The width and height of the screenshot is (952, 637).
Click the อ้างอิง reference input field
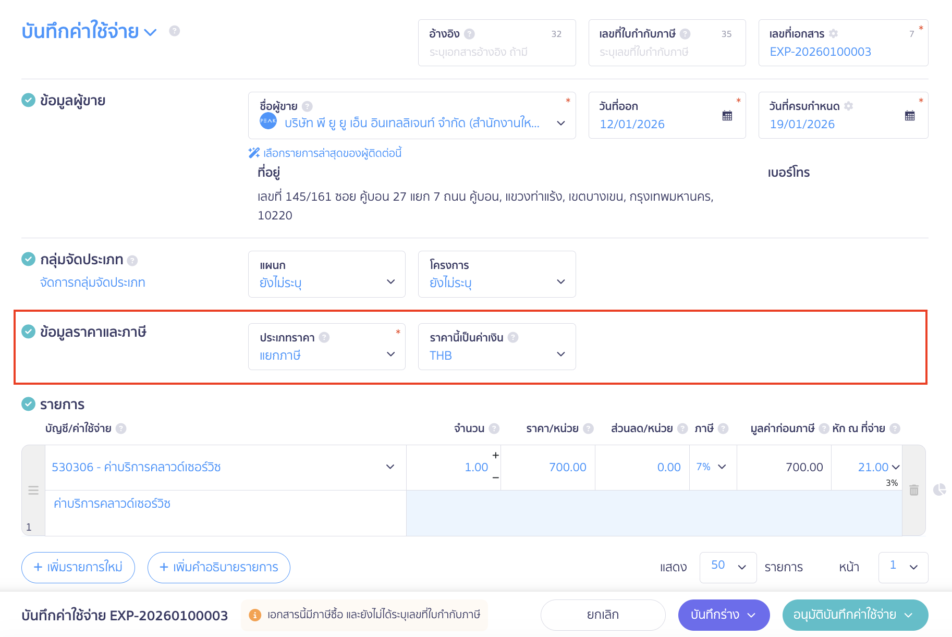point(496,52)
